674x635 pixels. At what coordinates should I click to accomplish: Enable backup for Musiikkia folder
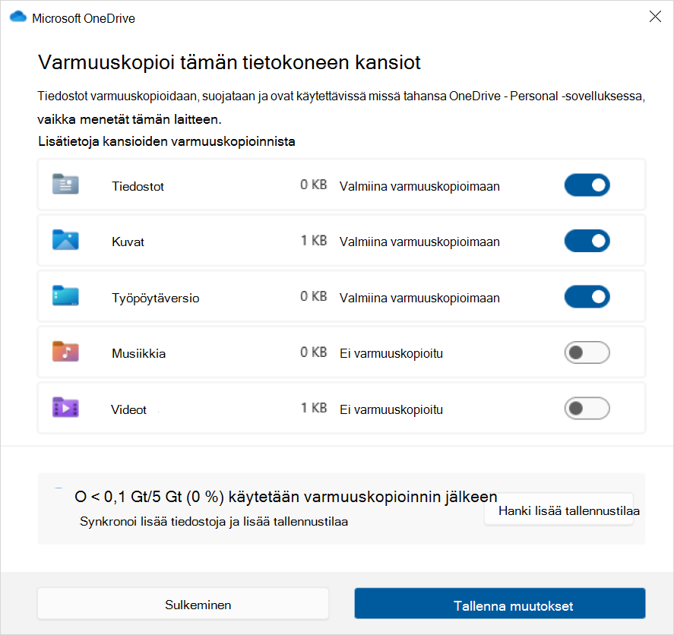point(587,352)
